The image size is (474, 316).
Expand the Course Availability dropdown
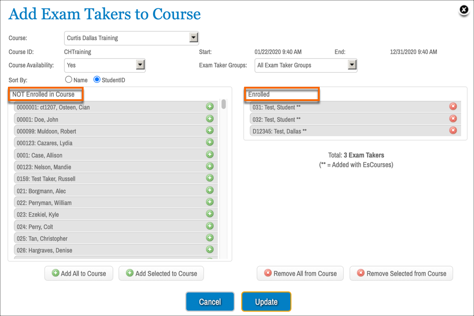[x=141, y=65]
